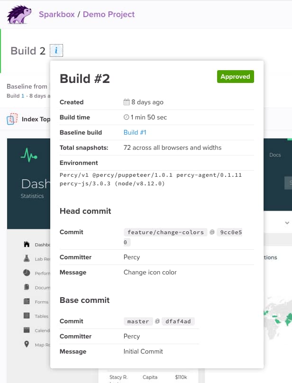
Task: Click the calendar icon beside 8 days ago
Action: pos(127,102)
